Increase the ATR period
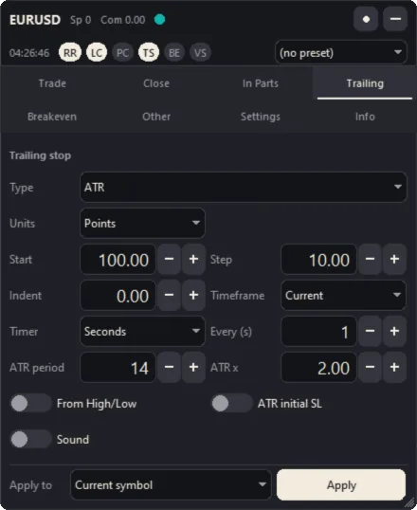Viewport: 417px width, 510px height. point(193,368)
